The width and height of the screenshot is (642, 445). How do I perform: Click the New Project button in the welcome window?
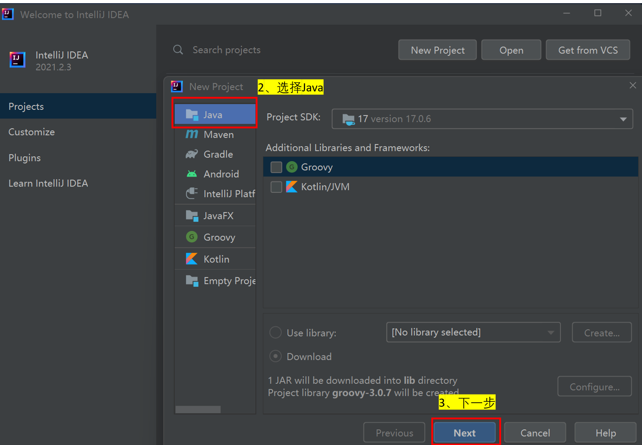click(438, 50)
